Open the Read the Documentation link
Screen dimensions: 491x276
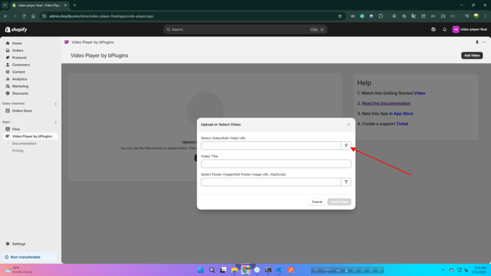[x=386, y=103]
